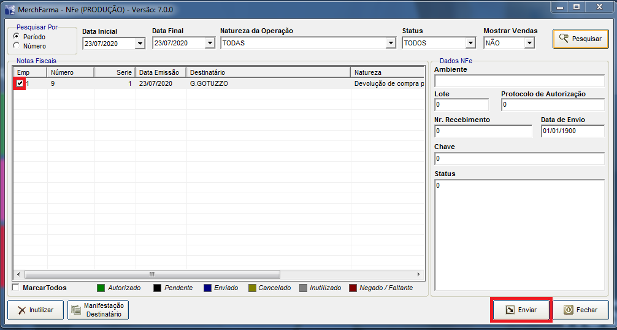Sort by the Destinatário column header
This screenshot has height=330, width=617.
tap(268, 72)
